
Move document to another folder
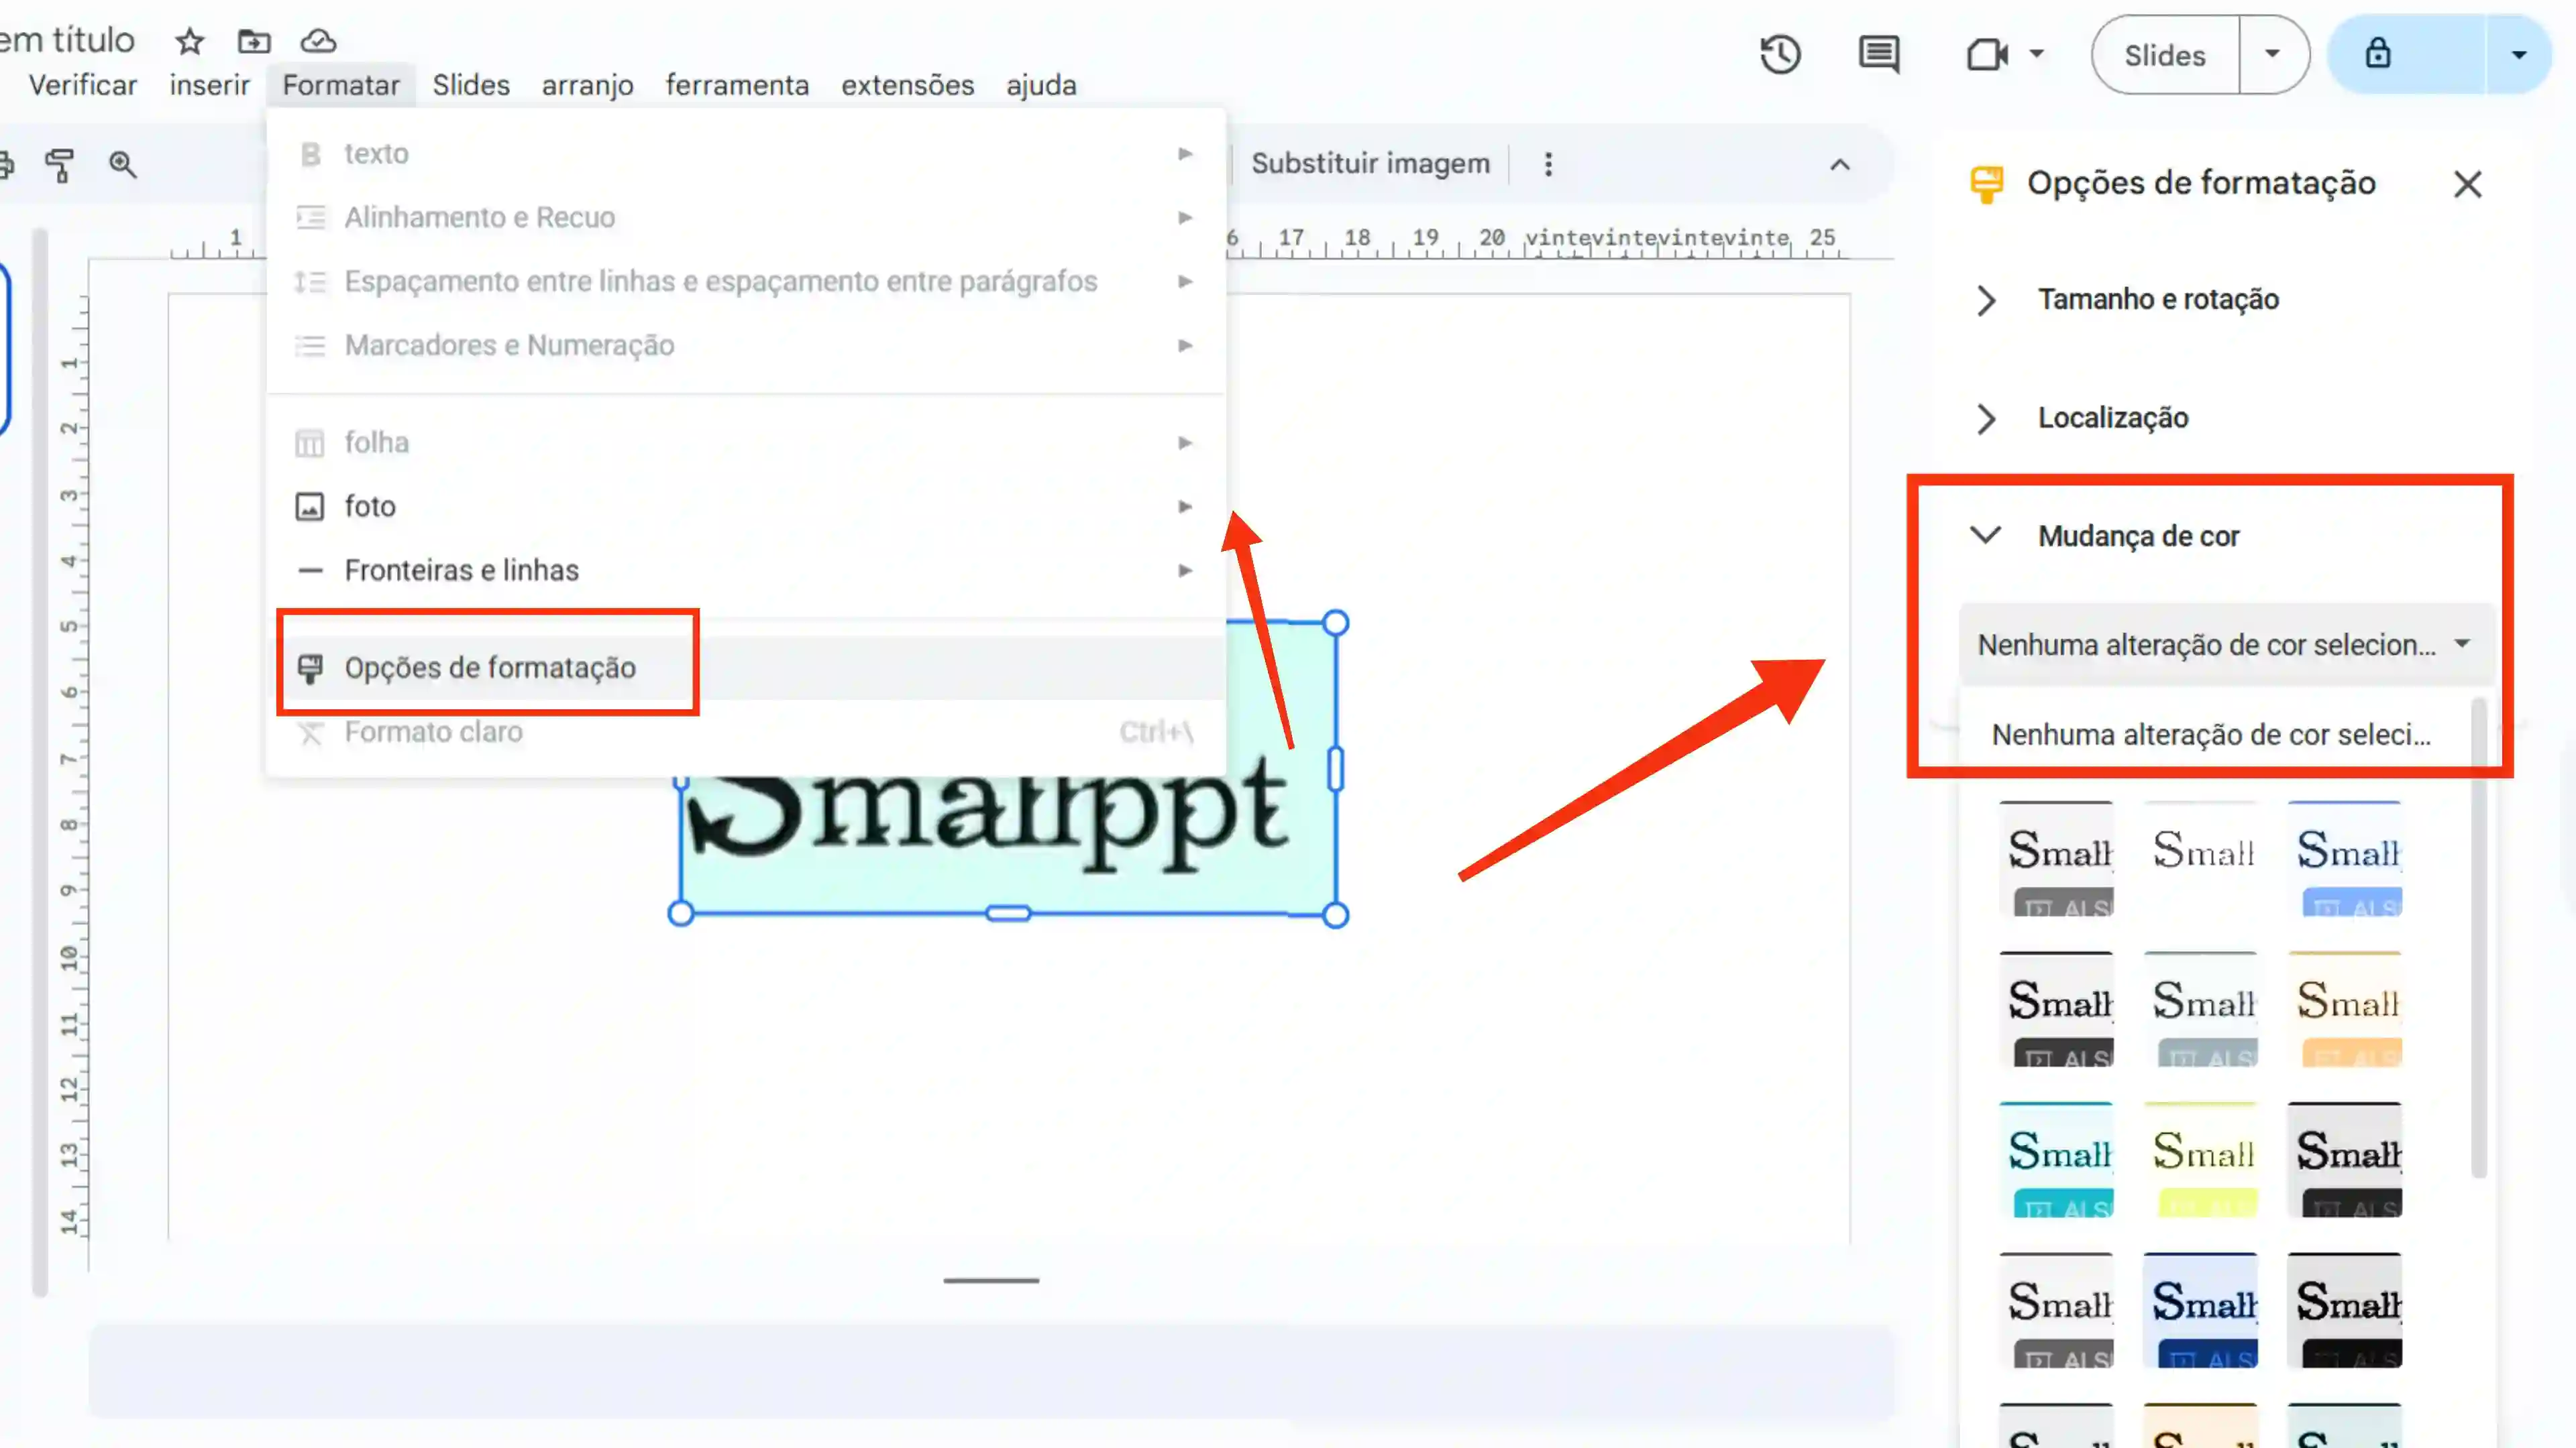click(x=254, y=41)
